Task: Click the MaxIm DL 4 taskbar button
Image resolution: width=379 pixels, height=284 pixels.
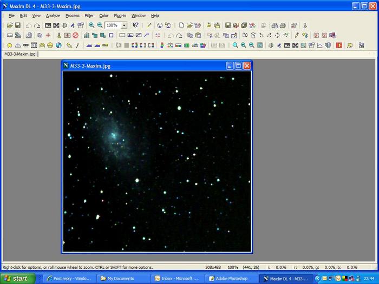Action: point(286,279)
